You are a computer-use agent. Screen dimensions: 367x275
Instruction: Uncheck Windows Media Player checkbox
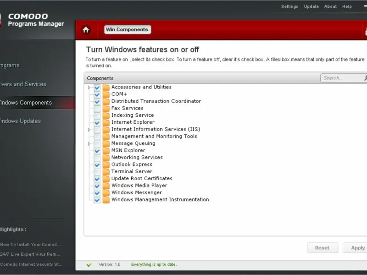click(97, 186)
